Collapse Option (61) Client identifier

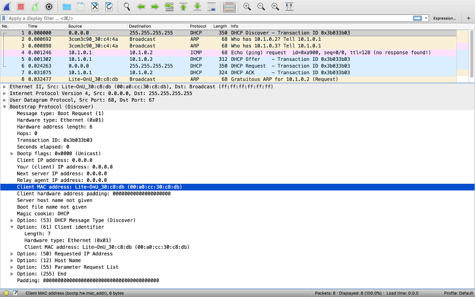coord(12,227)
